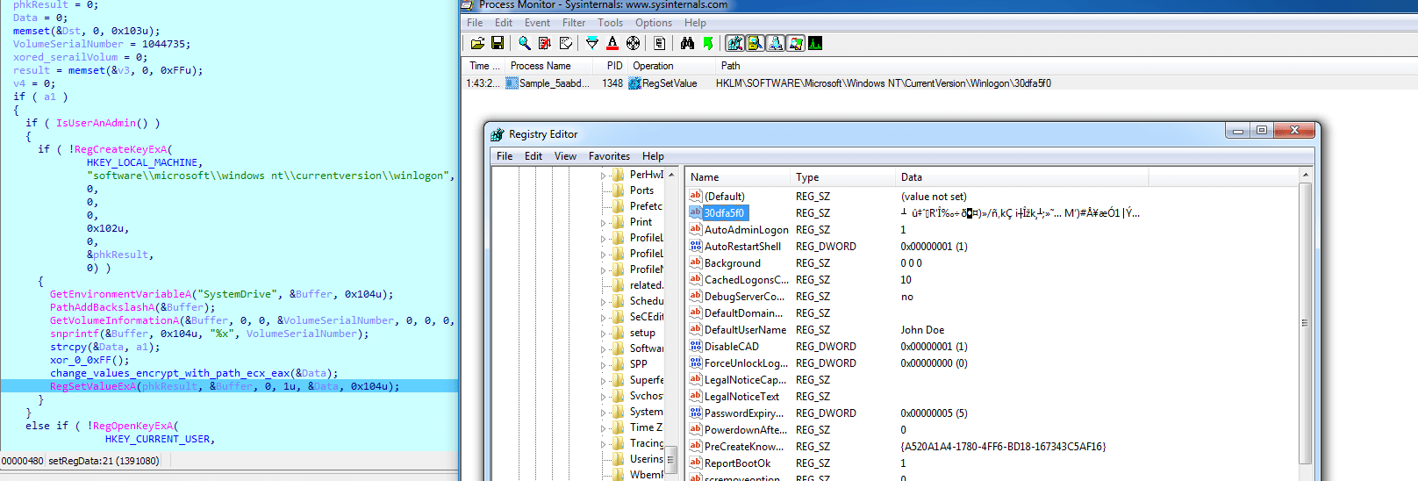This screenshot has width=1418, height=481.
Task: Toggle the Capture magnifier icon
Action: (x=525, y=43)
